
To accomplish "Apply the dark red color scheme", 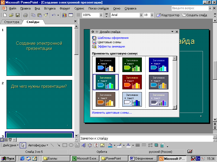I will coord(132,82).
